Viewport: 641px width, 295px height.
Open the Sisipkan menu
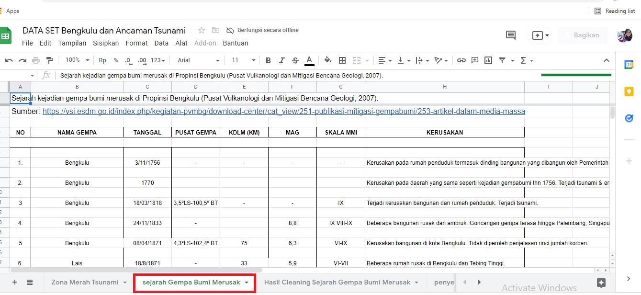(x=106, y=43)
